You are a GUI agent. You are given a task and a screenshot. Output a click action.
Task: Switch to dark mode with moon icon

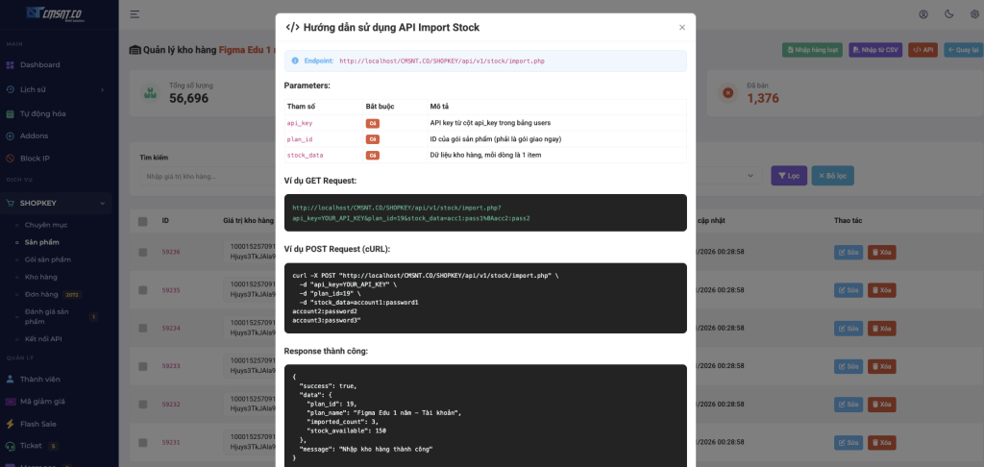949,14
